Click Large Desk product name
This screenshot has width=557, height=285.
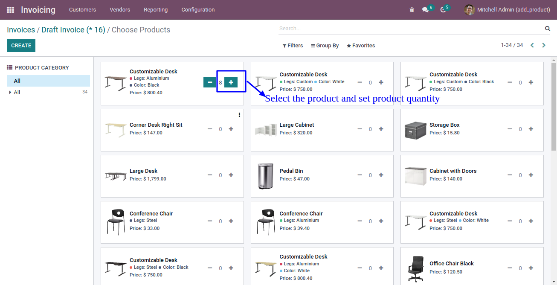click(144, 171)
